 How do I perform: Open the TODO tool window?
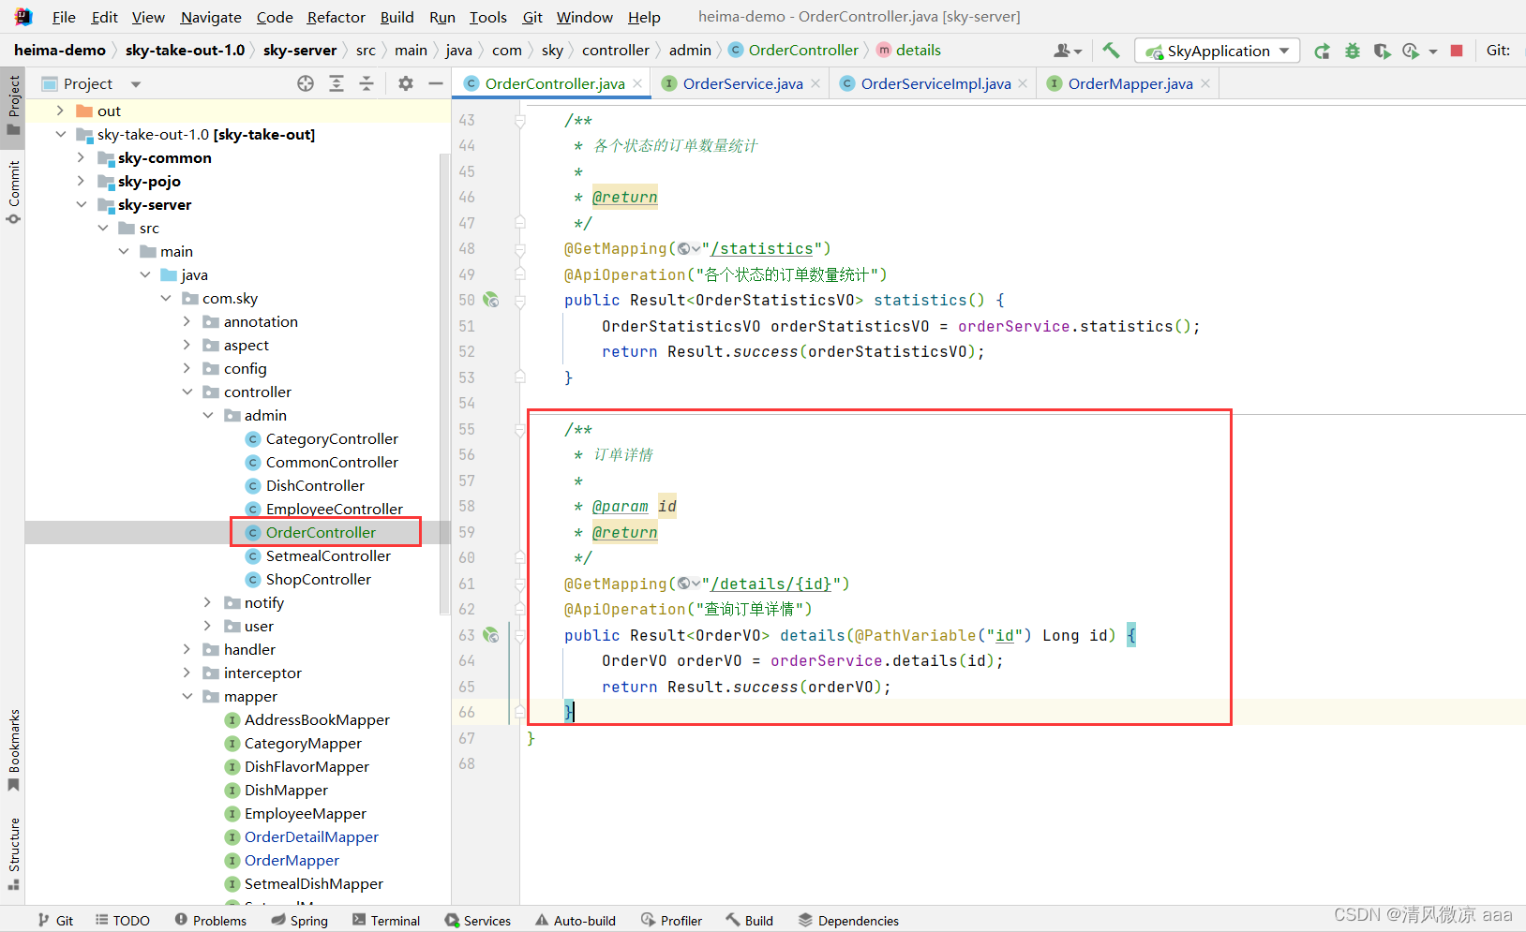point(123,921)
